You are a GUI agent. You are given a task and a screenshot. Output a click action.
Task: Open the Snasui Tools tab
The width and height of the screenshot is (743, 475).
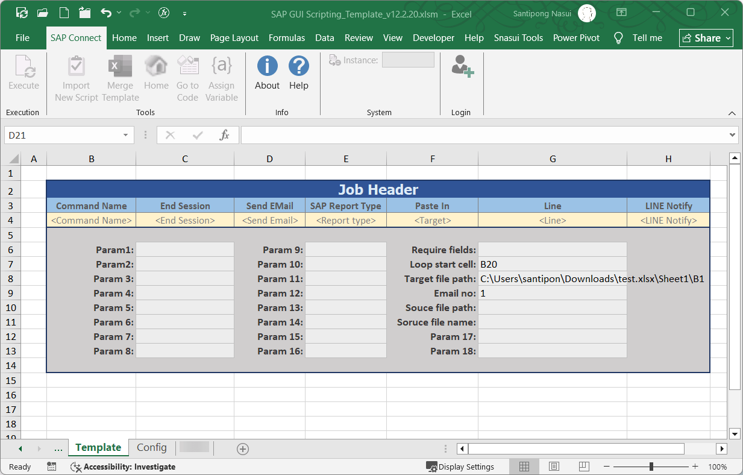pos(518,38)
